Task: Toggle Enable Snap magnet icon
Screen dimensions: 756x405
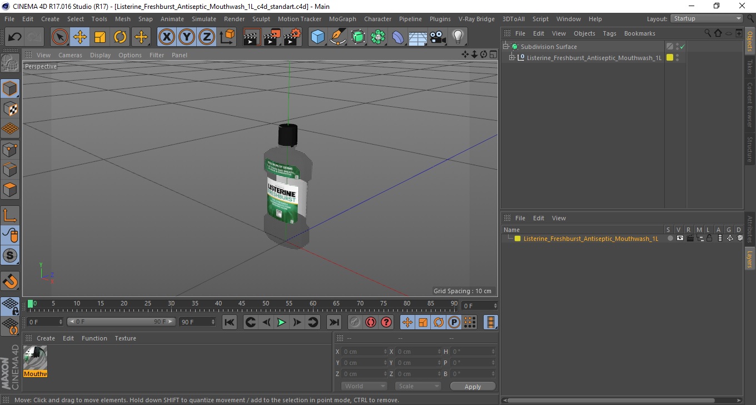Action: point(10,281)
